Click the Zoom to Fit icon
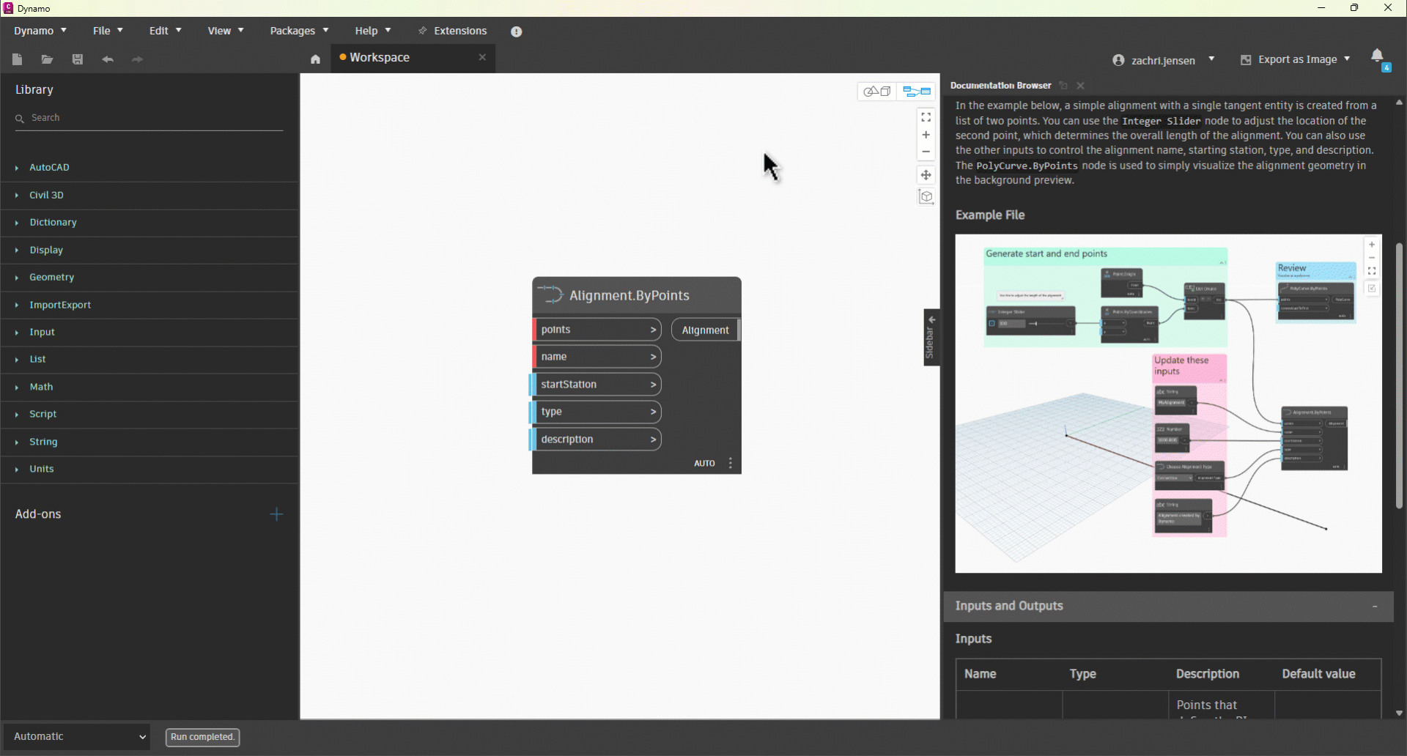This screenshot has width=1407, height=756. [926, 117]
